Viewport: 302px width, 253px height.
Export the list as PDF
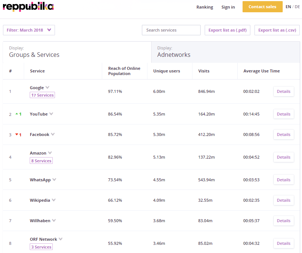tap(228, 30)
